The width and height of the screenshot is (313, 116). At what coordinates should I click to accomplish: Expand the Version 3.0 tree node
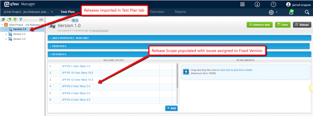[6, 39]
